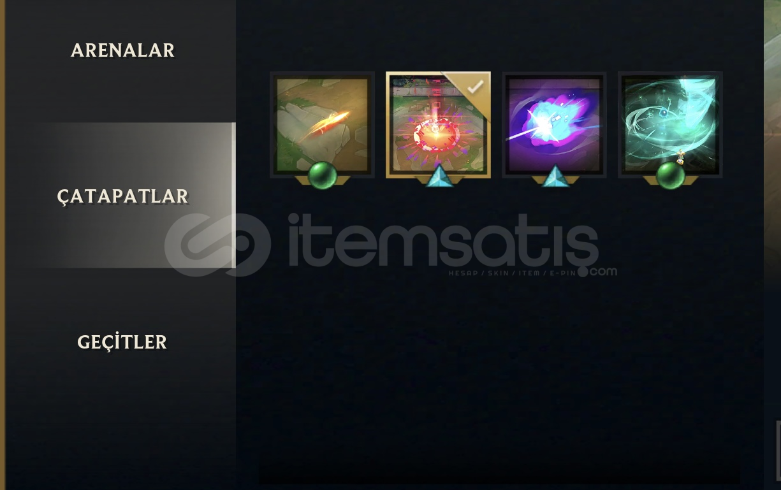Image resolution: width=781 pixels, height=490 pixels.
Task: Open the ARENALAR category
Action: coord(122,50)
